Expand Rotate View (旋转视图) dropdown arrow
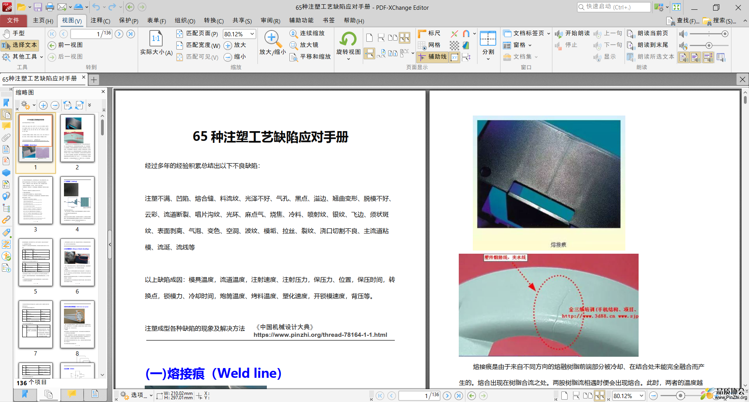Viewport: 749px width, 402px height. pos(348,59)
